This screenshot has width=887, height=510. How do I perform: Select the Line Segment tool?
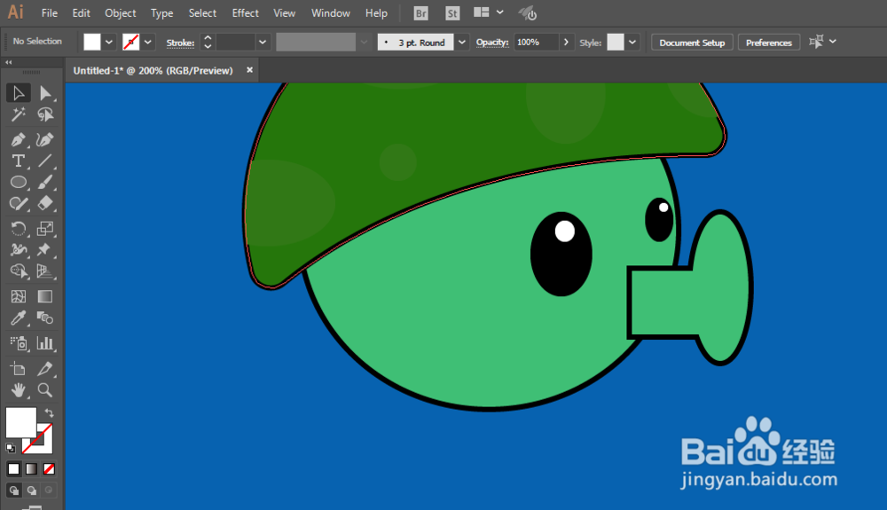tap(44, 161)
